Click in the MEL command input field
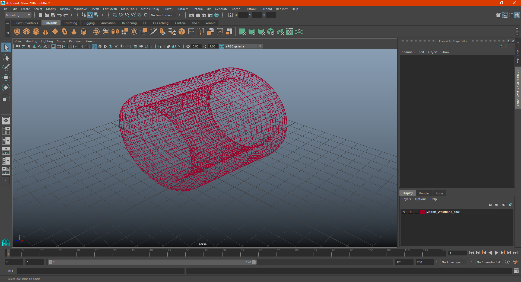521x282 pixels. pyautogui.click(x=101, y=271)
